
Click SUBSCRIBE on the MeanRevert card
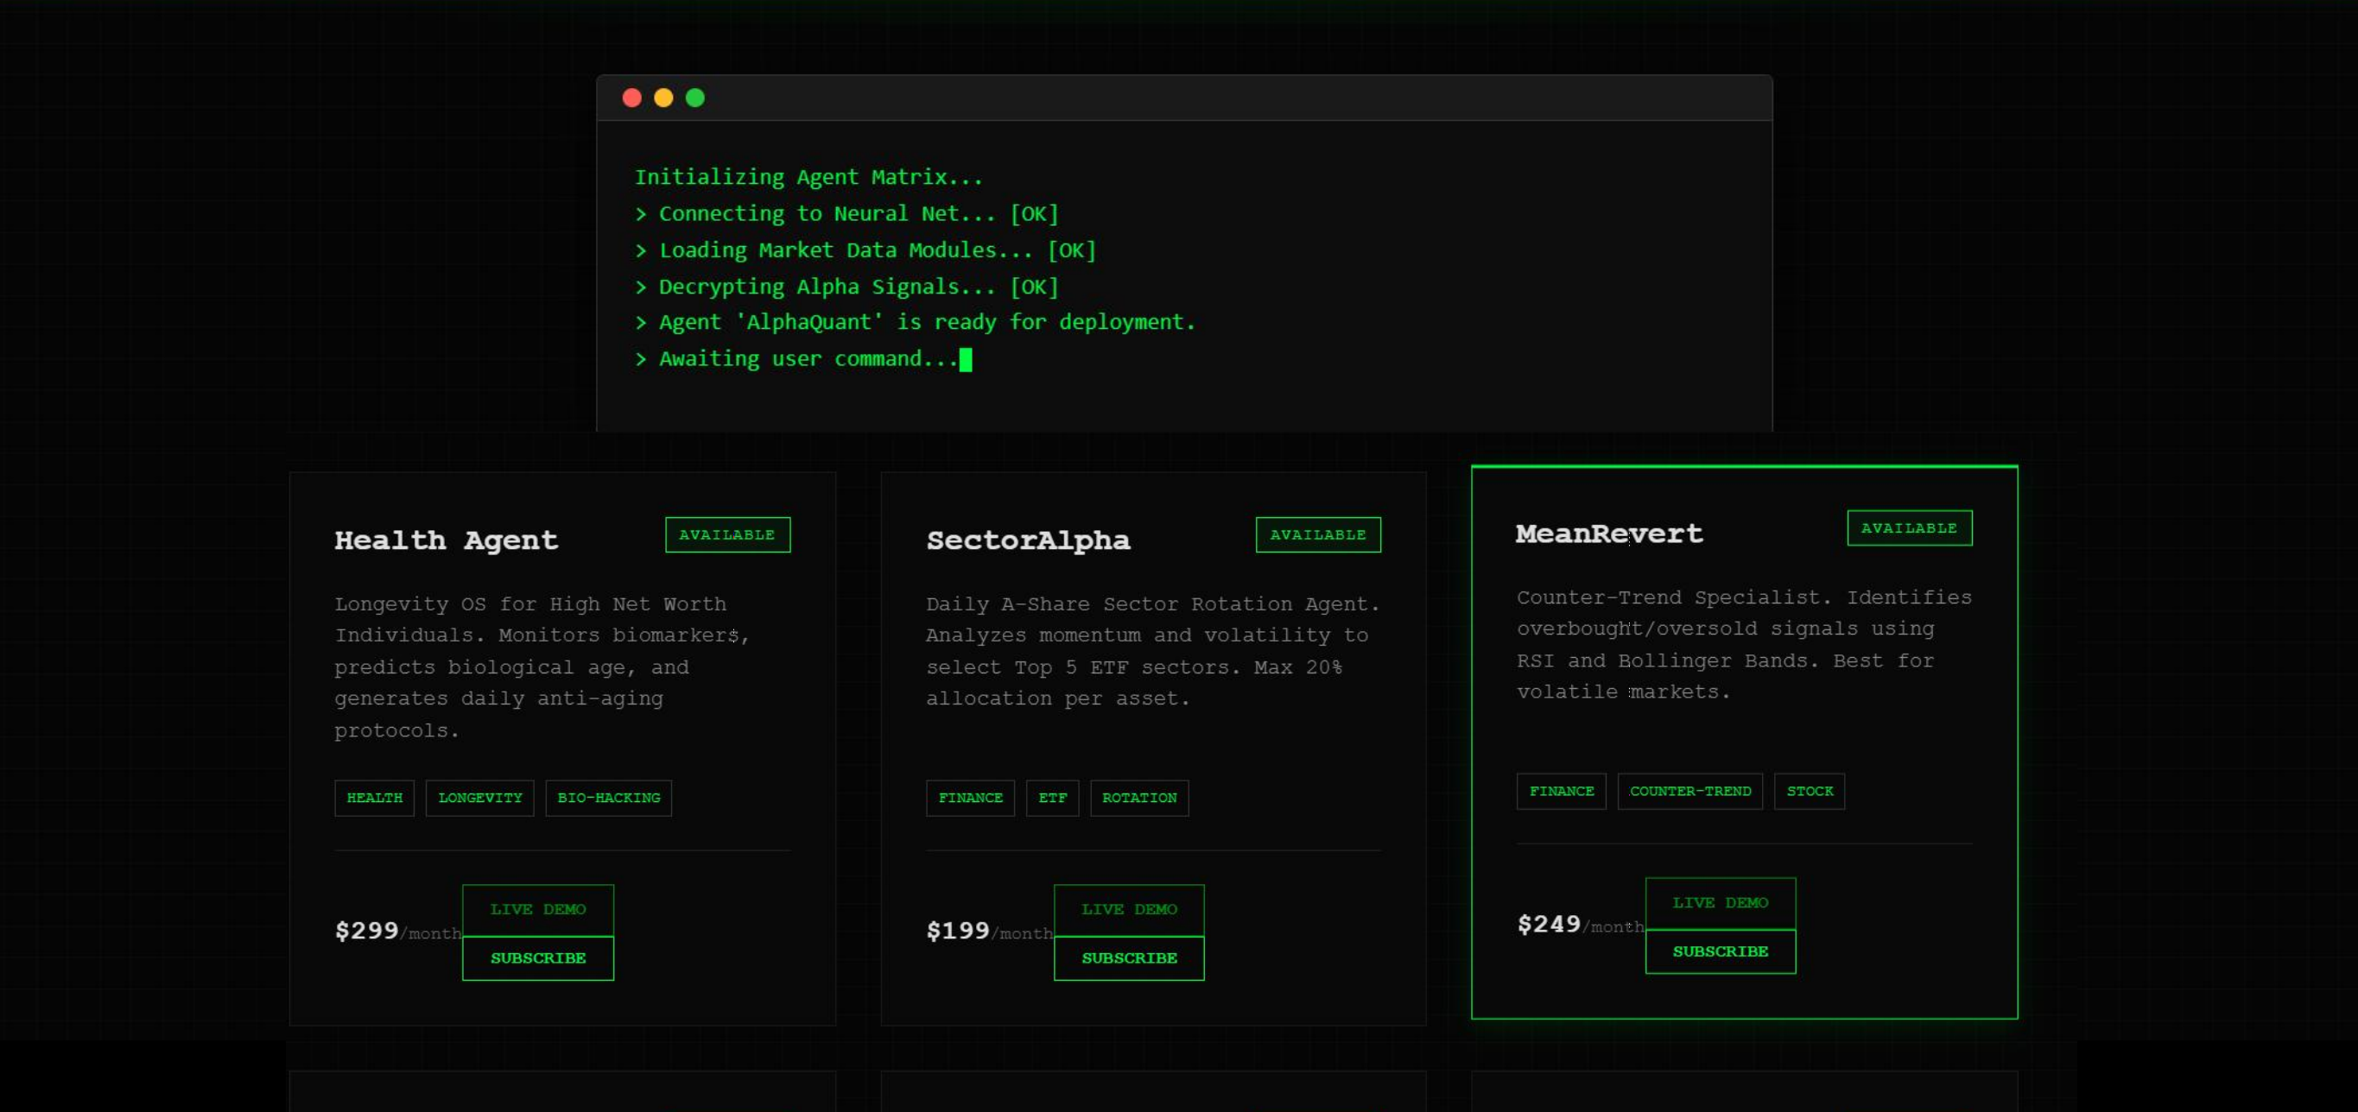point(1720,951)
